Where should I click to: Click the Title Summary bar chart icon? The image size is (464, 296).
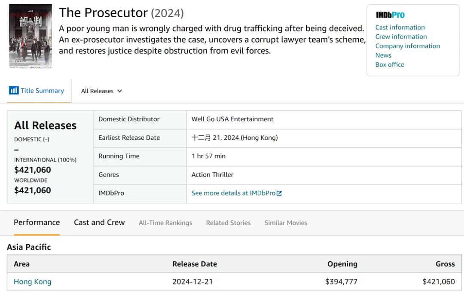tap(14, 91)
